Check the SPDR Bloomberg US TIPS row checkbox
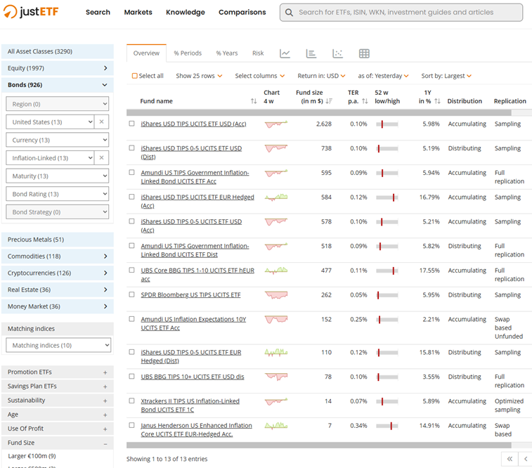Image resolution: width=532 pixels, height=468 pixels. (x=131, y=295)
